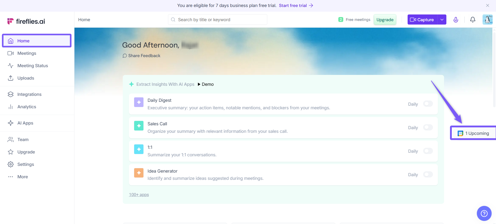Turn on the 1:1 daily toggle

(x=428, y=151)
